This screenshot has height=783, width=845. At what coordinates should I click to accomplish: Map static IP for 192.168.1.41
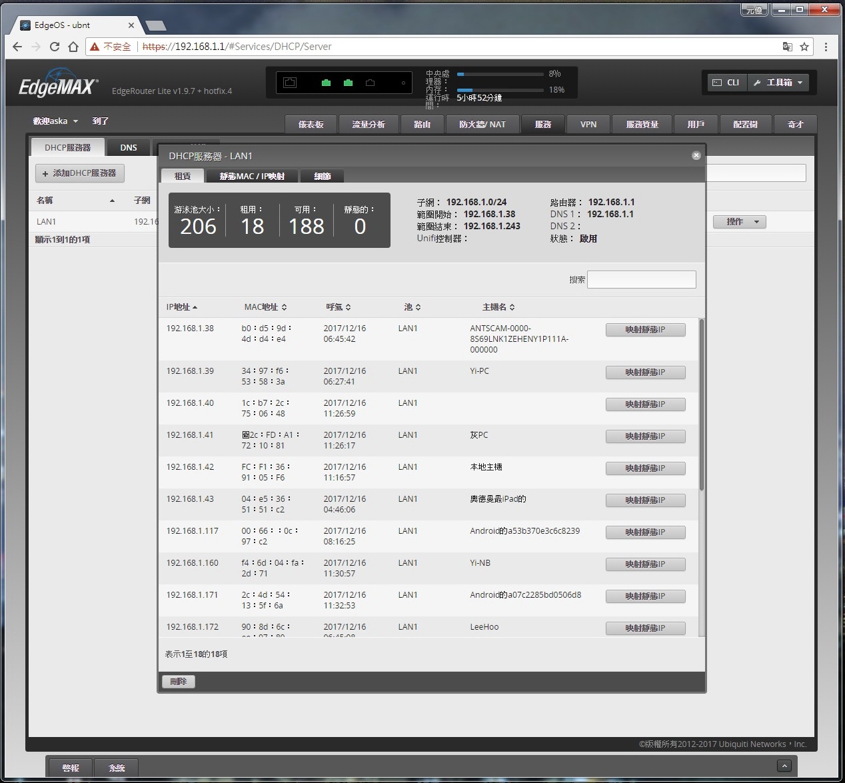click(645, 436)
